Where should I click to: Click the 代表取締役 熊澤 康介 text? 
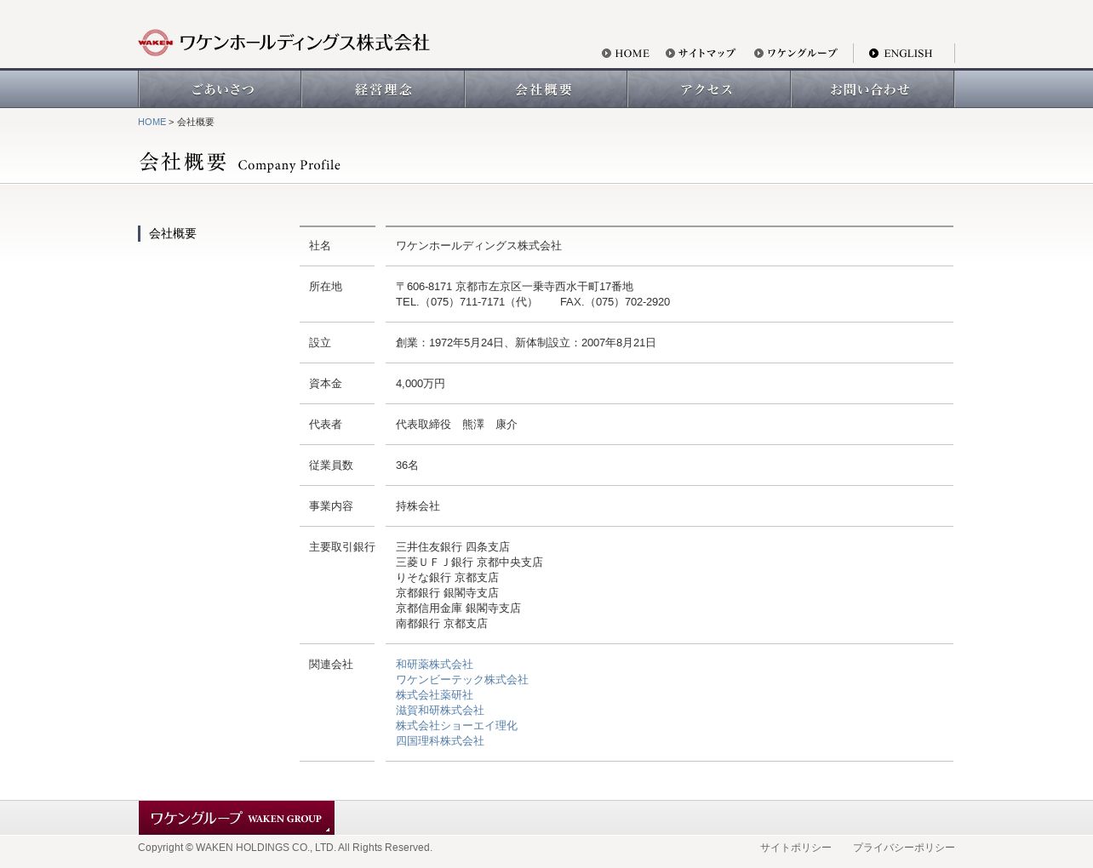456,425
